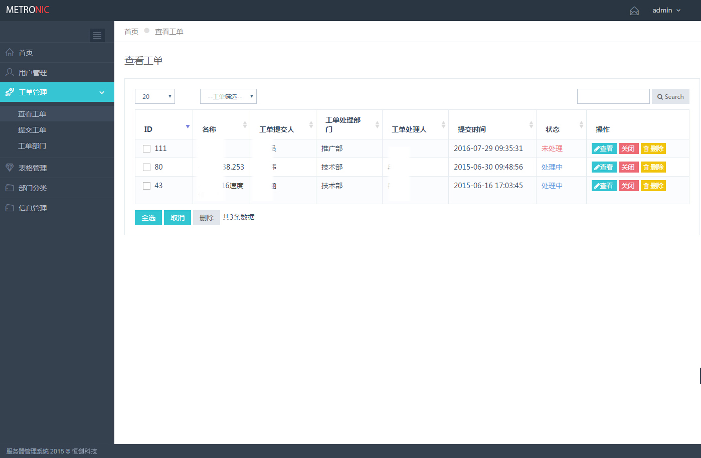Viewport: 701px width, 458px height.
Task: Open 用户管理 in the sidebar
Action: tap(57, 72)
